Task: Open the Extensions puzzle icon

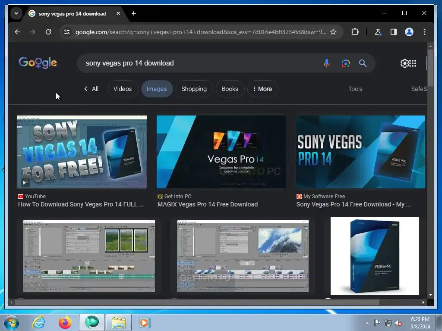Action: click(x=355, y=32)
